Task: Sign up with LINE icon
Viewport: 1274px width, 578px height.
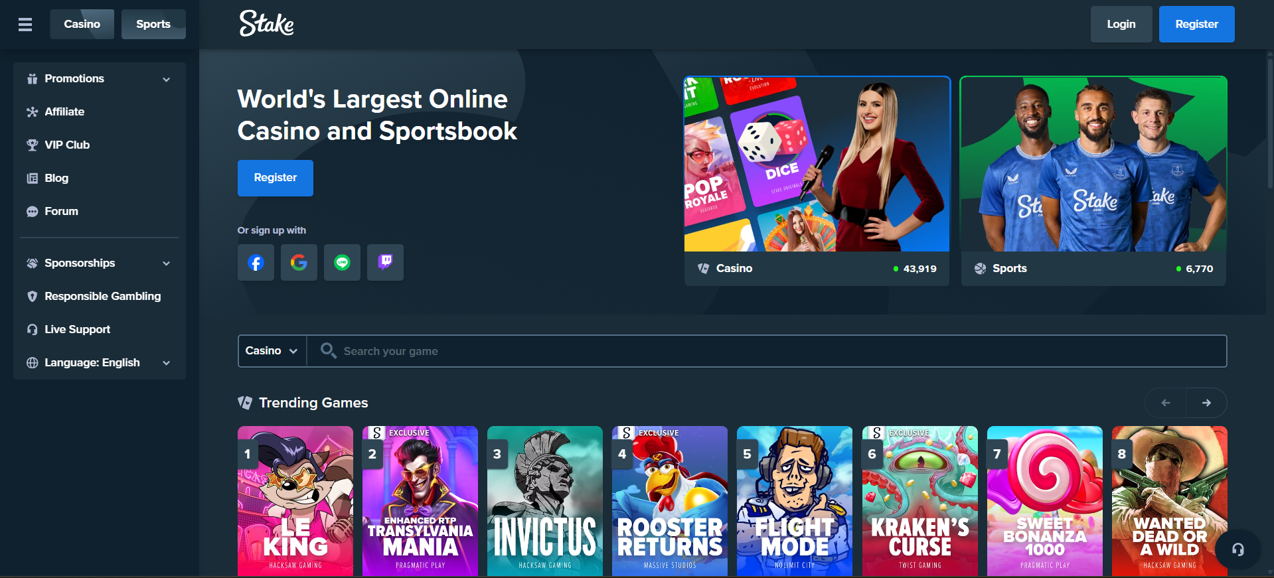Action: 342,263
